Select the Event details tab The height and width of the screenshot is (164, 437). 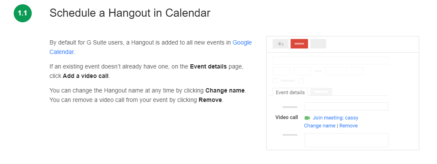tap(290, 92)
